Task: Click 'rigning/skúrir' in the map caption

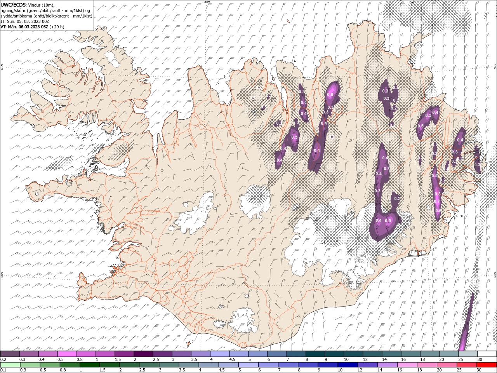Action: click(14, 10)
